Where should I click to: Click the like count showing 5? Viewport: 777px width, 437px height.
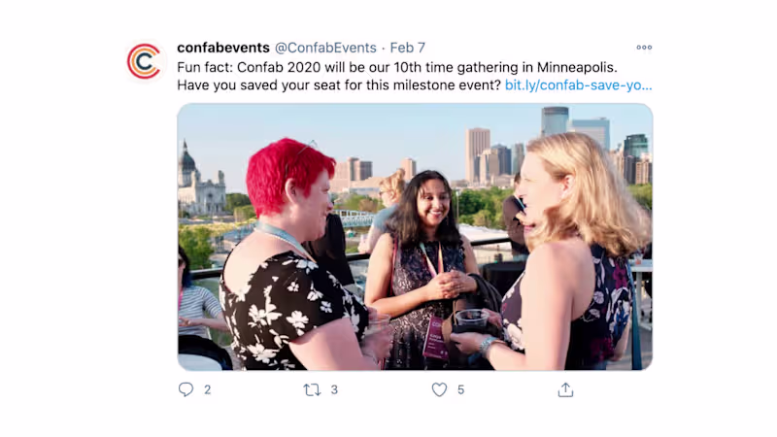click(x=460, y=389)
